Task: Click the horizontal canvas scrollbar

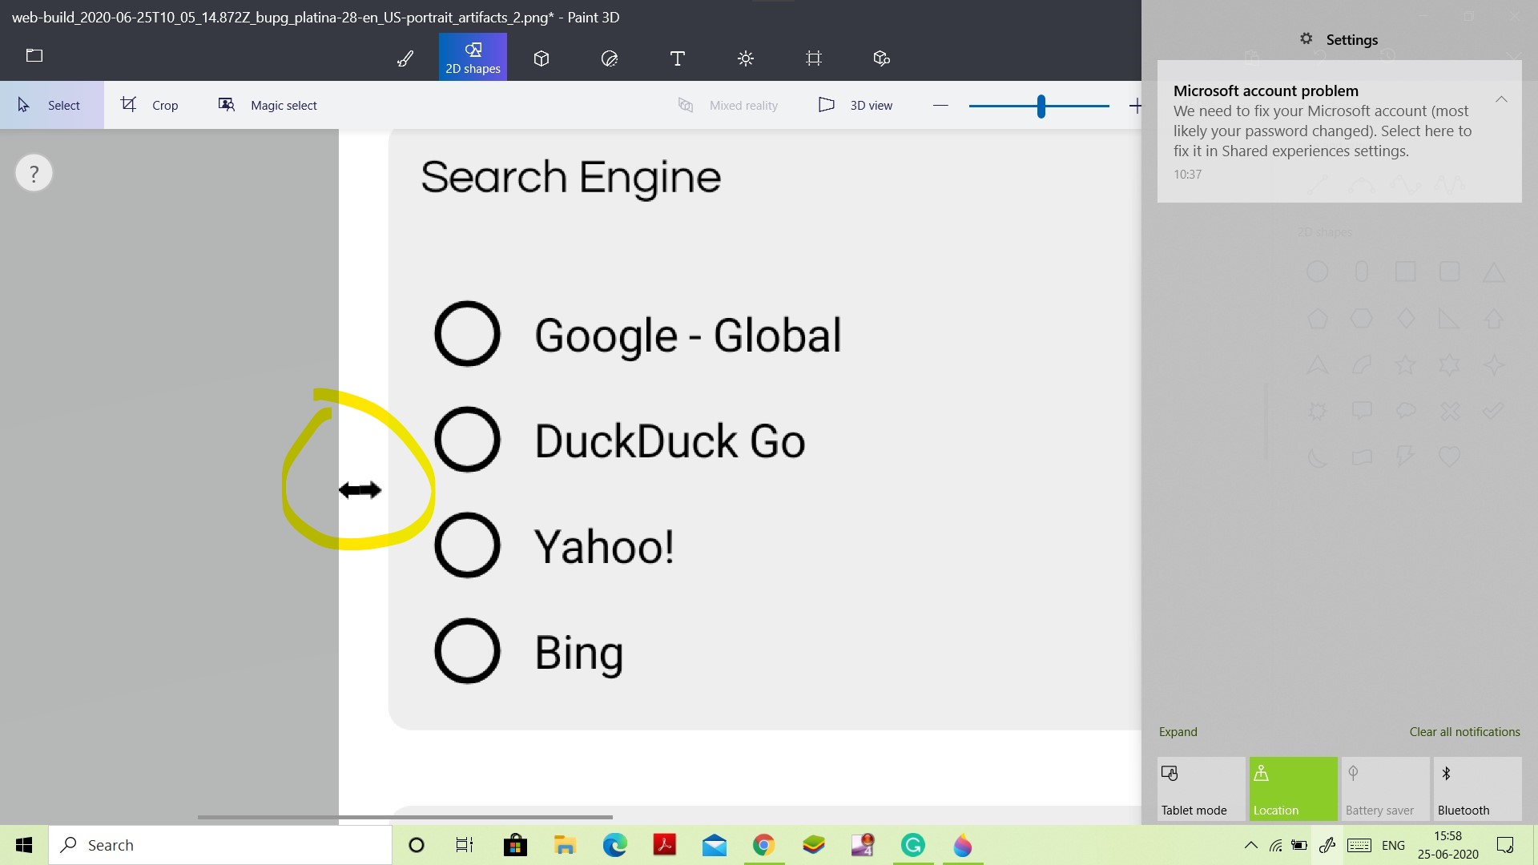Action: pos(405,817)
